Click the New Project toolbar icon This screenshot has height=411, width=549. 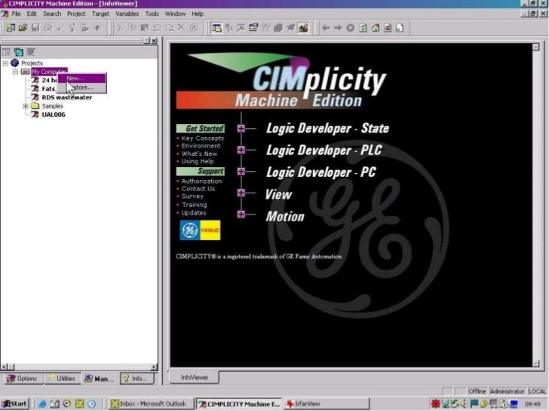click(x=11, y=28)
